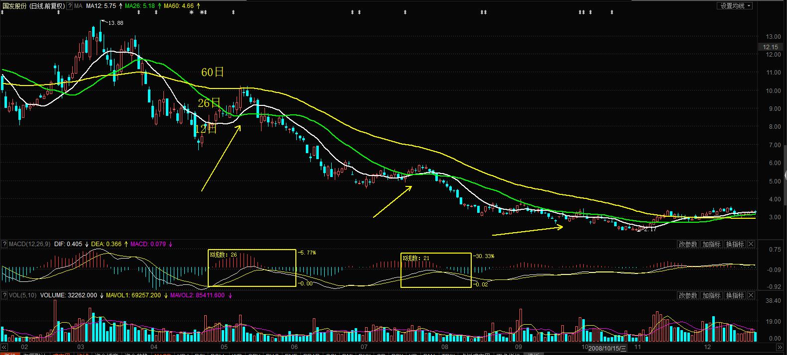Open the 设置均线 dropdown

tap(735, 6)
